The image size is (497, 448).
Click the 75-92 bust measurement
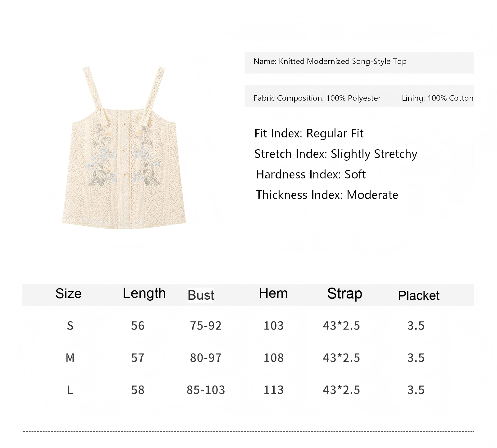point(206,326)
